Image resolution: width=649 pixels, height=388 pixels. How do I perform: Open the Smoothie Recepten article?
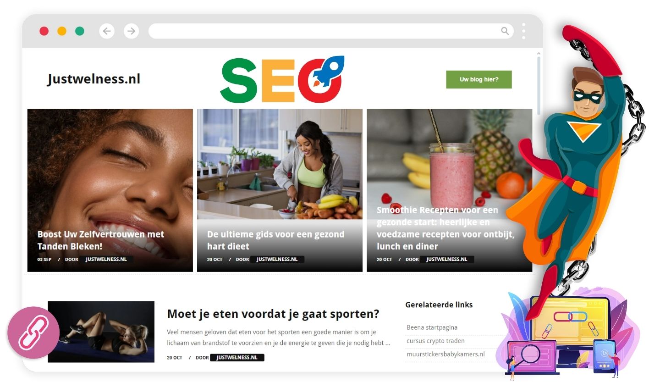445,228
